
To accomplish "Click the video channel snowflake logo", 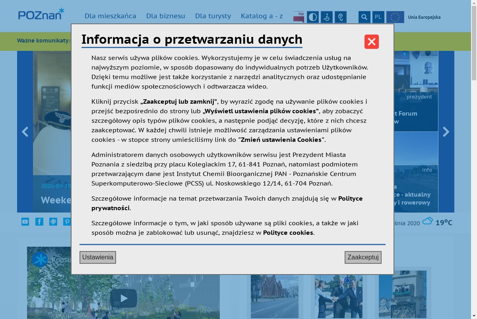I will [39, 259].
